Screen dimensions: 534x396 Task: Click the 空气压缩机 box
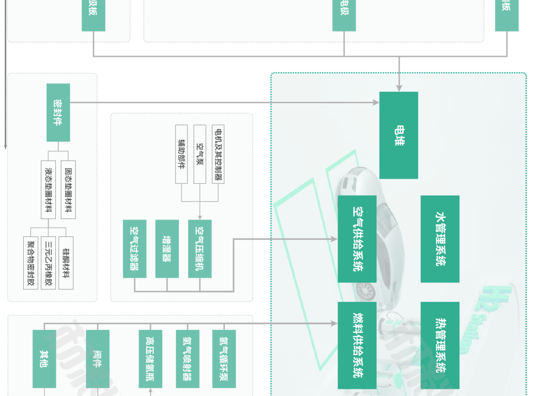[x=200, y=249]
